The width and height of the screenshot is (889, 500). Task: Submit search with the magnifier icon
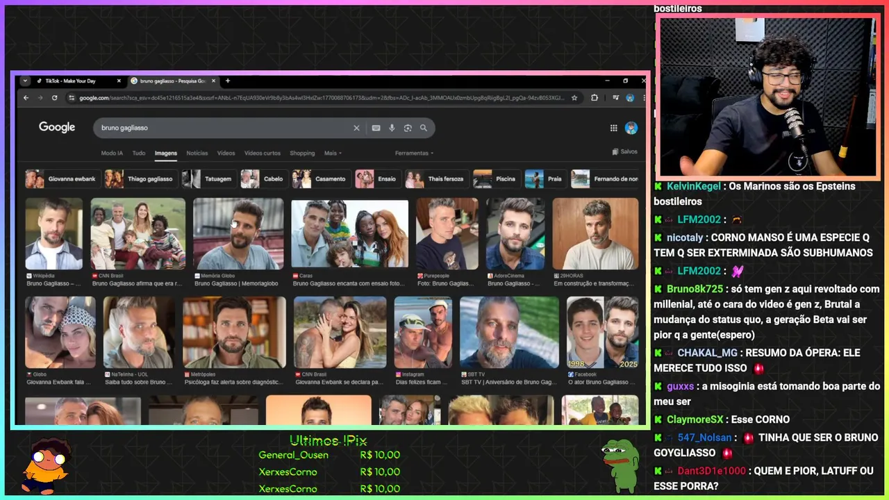424,128
